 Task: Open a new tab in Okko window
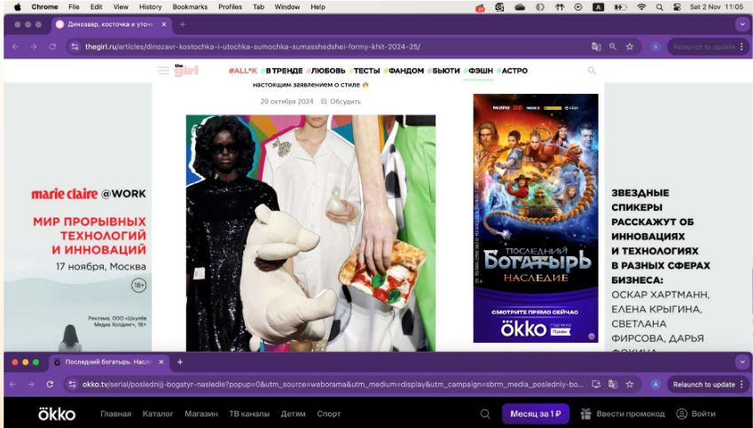pyautogui.click(x=180, y=362)
